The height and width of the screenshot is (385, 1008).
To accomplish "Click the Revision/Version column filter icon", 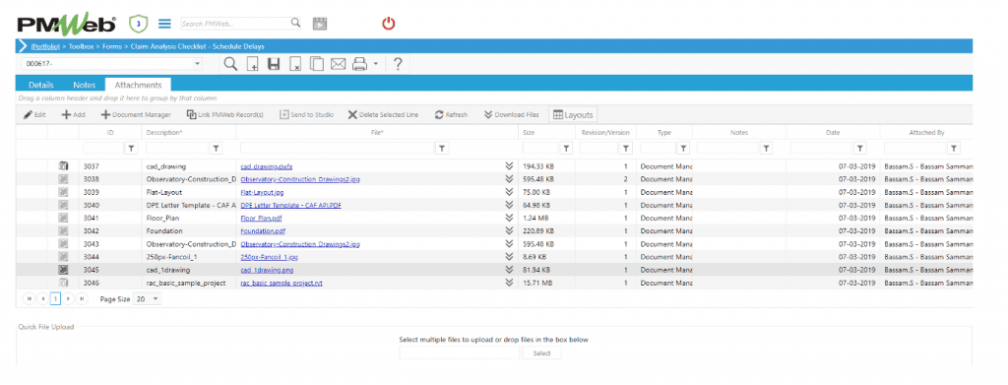I will coord(626,149).
